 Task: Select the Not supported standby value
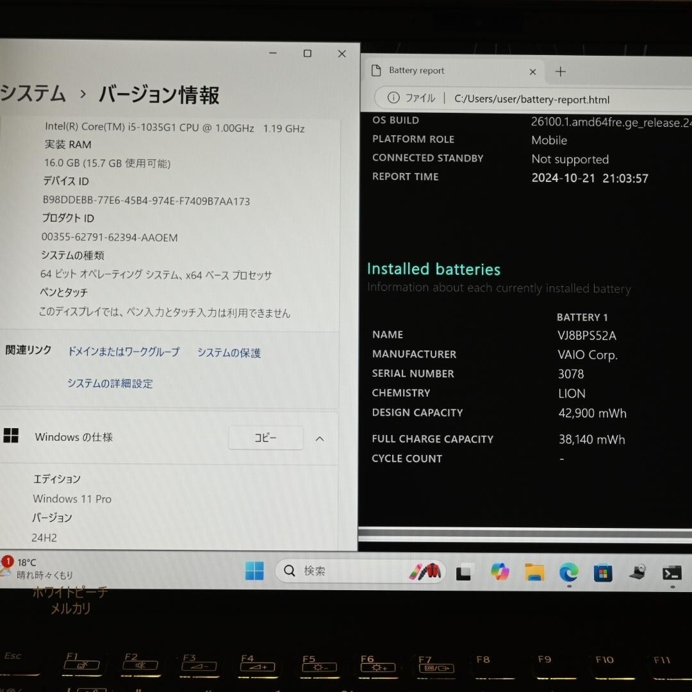tap(570, 160)
